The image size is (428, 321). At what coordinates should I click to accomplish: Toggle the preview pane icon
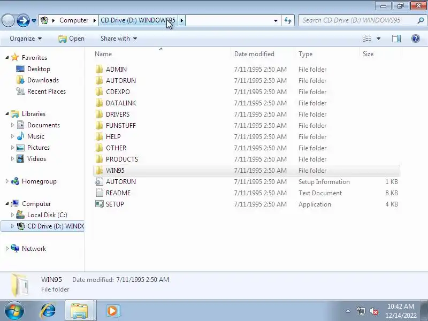click(x=396, y=39)
